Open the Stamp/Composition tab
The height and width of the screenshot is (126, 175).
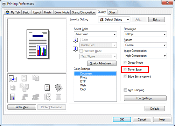coord(83,12)
